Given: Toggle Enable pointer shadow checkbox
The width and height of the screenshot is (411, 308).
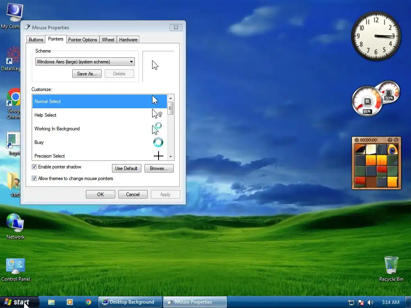Looking at the screenshot, I should 34,167.
